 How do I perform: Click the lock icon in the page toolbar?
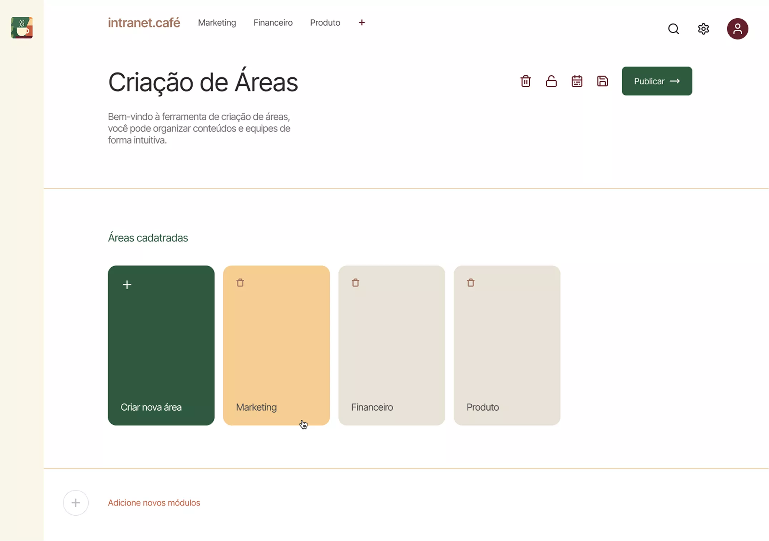coord(551,81)
